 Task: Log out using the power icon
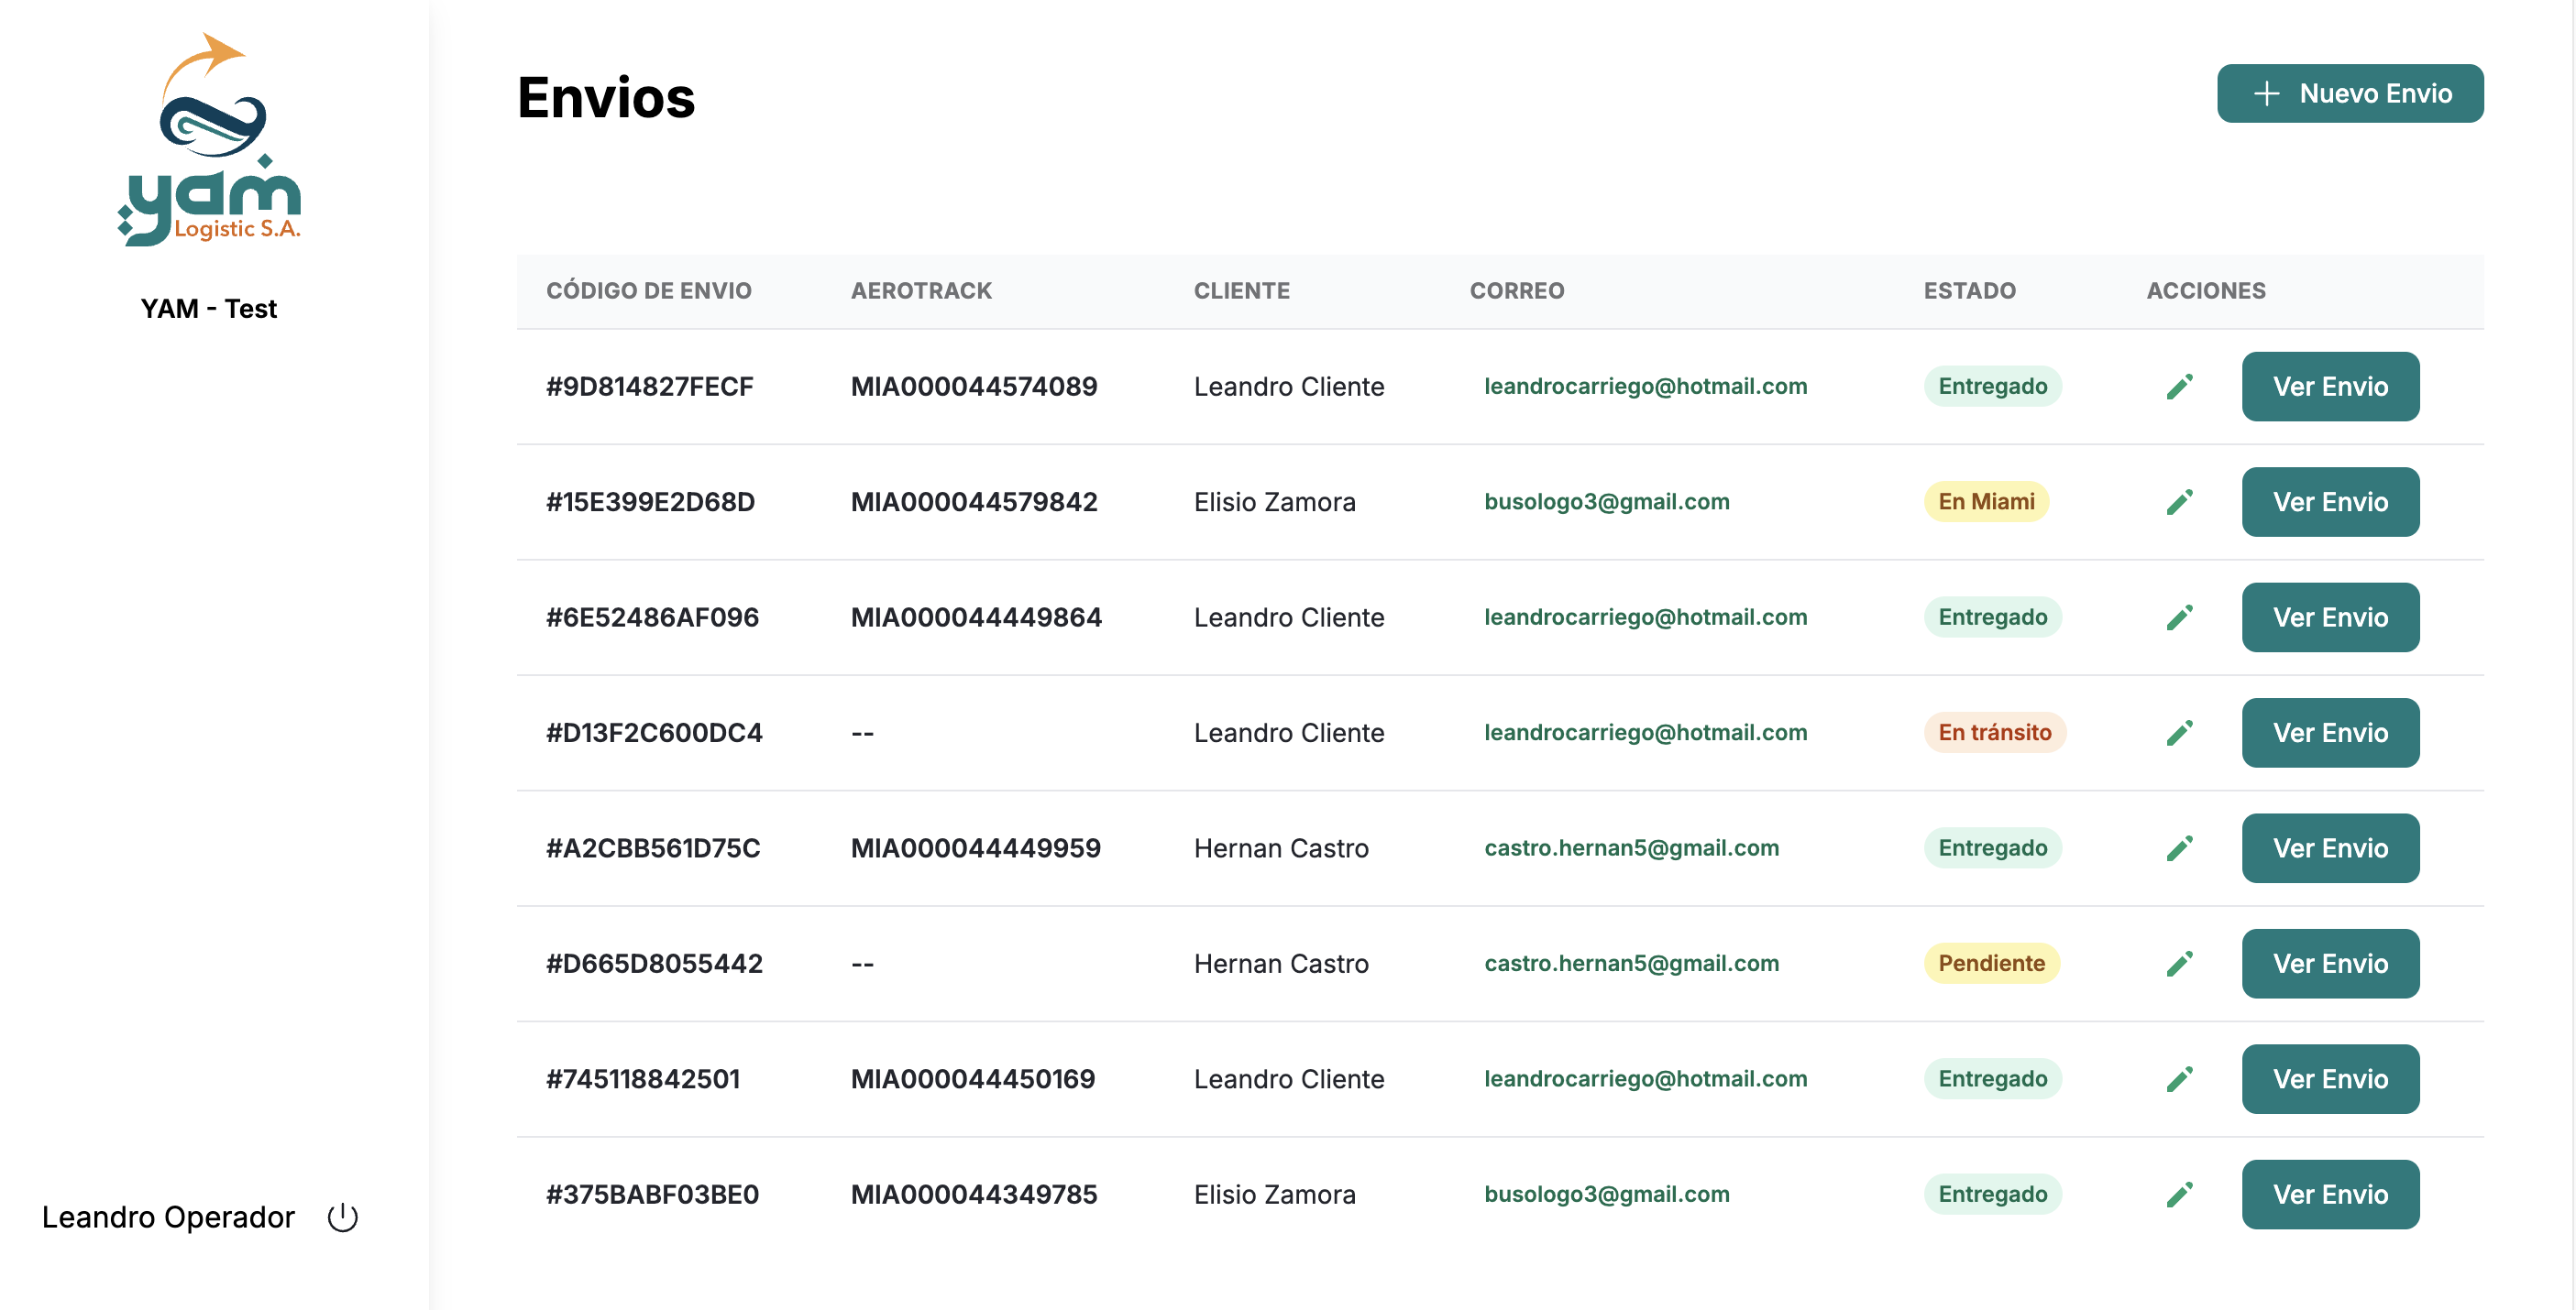(342, 1217)
